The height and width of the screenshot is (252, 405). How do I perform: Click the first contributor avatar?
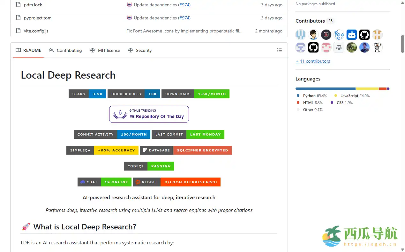coord(300,34)
